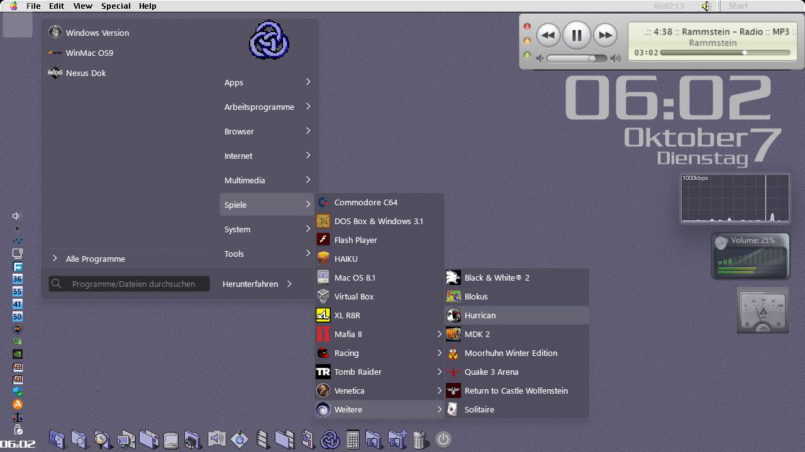Viewport: 805px width, 452px height.
Task: Adjust the music player volume slider
Action: [x=577, y=58]
